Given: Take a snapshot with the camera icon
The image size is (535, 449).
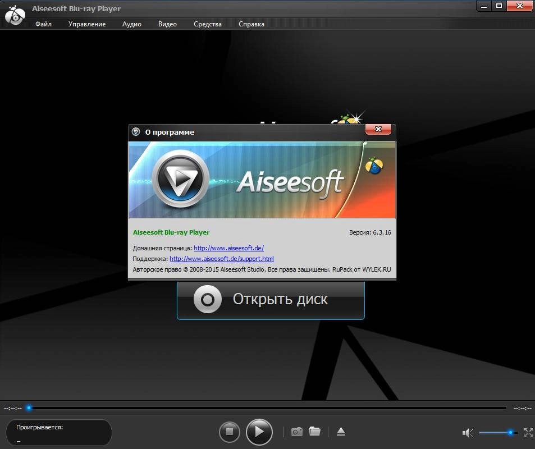Looking at the screenshot, I should pos(297,432).
